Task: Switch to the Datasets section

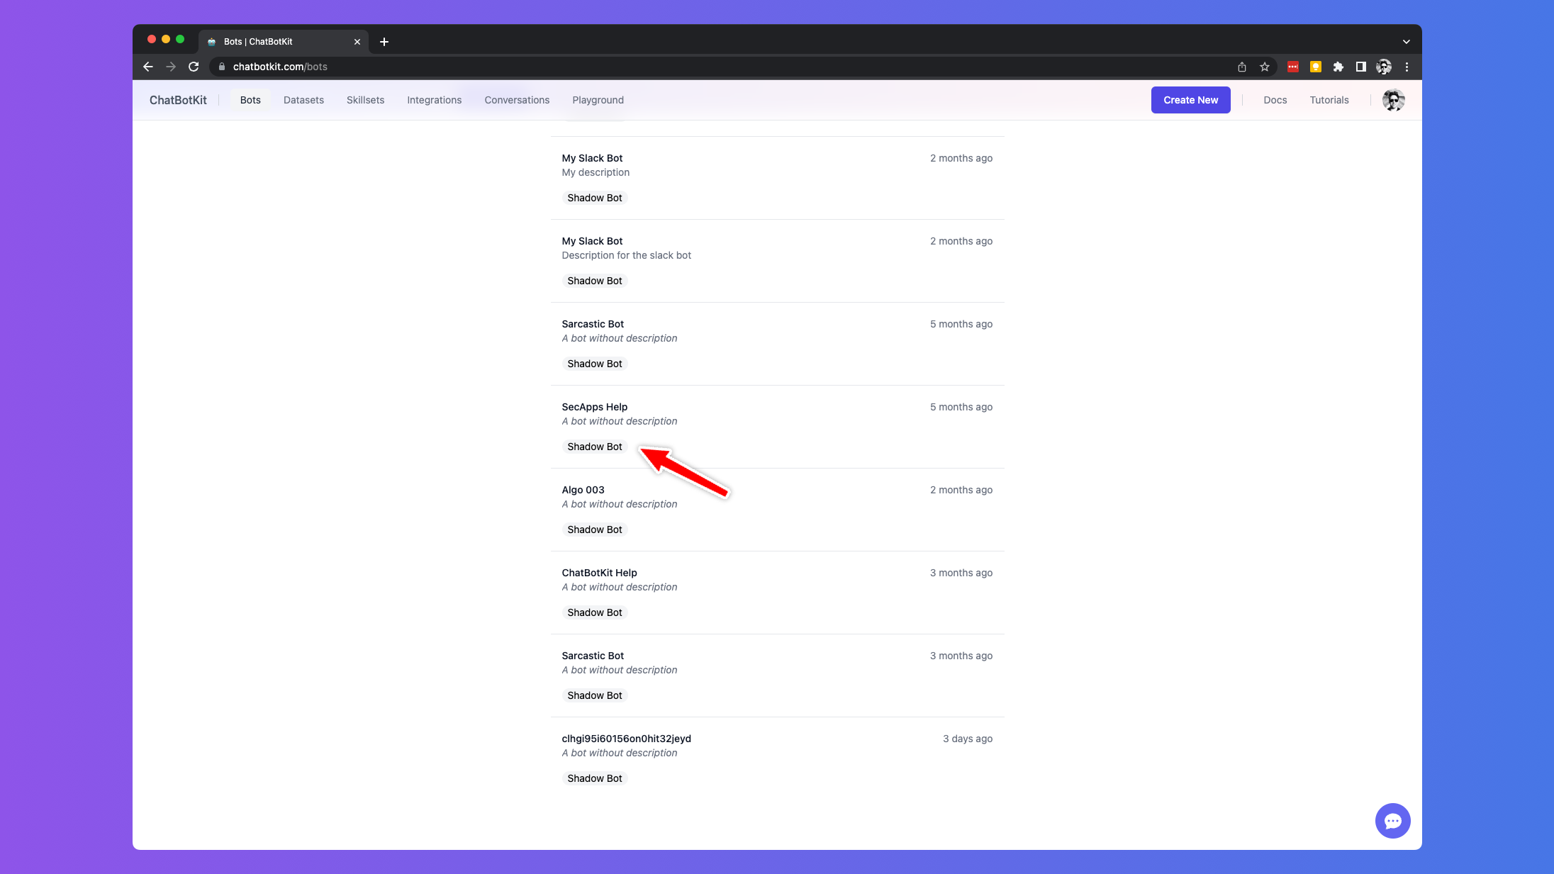Action: (x=303, y=100)
